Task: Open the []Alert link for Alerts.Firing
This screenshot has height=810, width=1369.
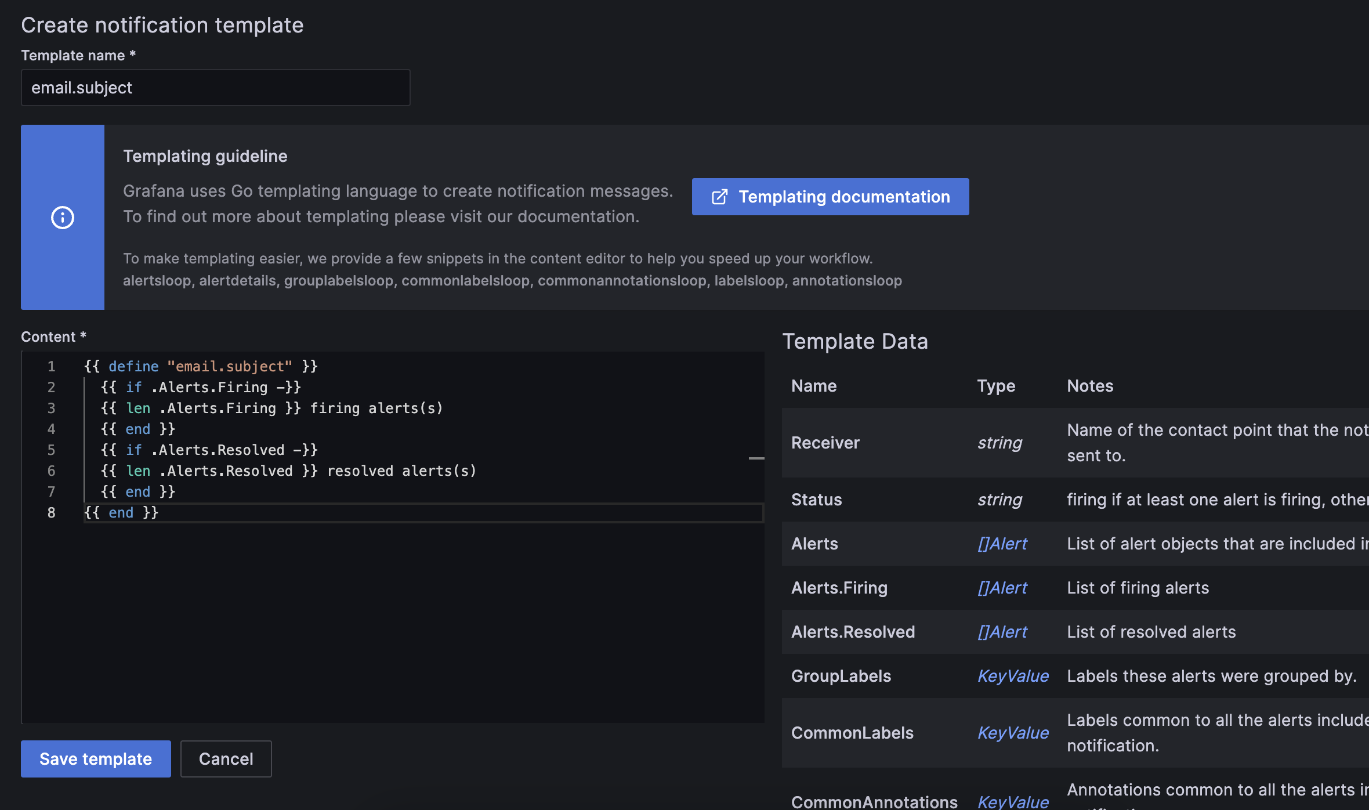Action: 1002,587
